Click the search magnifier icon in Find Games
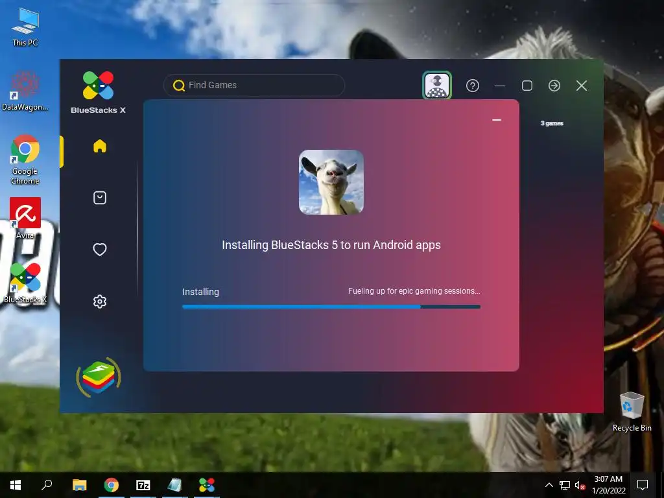 click(179, 86)
